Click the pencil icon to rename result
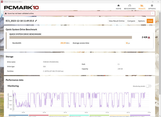The image size is (161, 117). click(36, 21)
